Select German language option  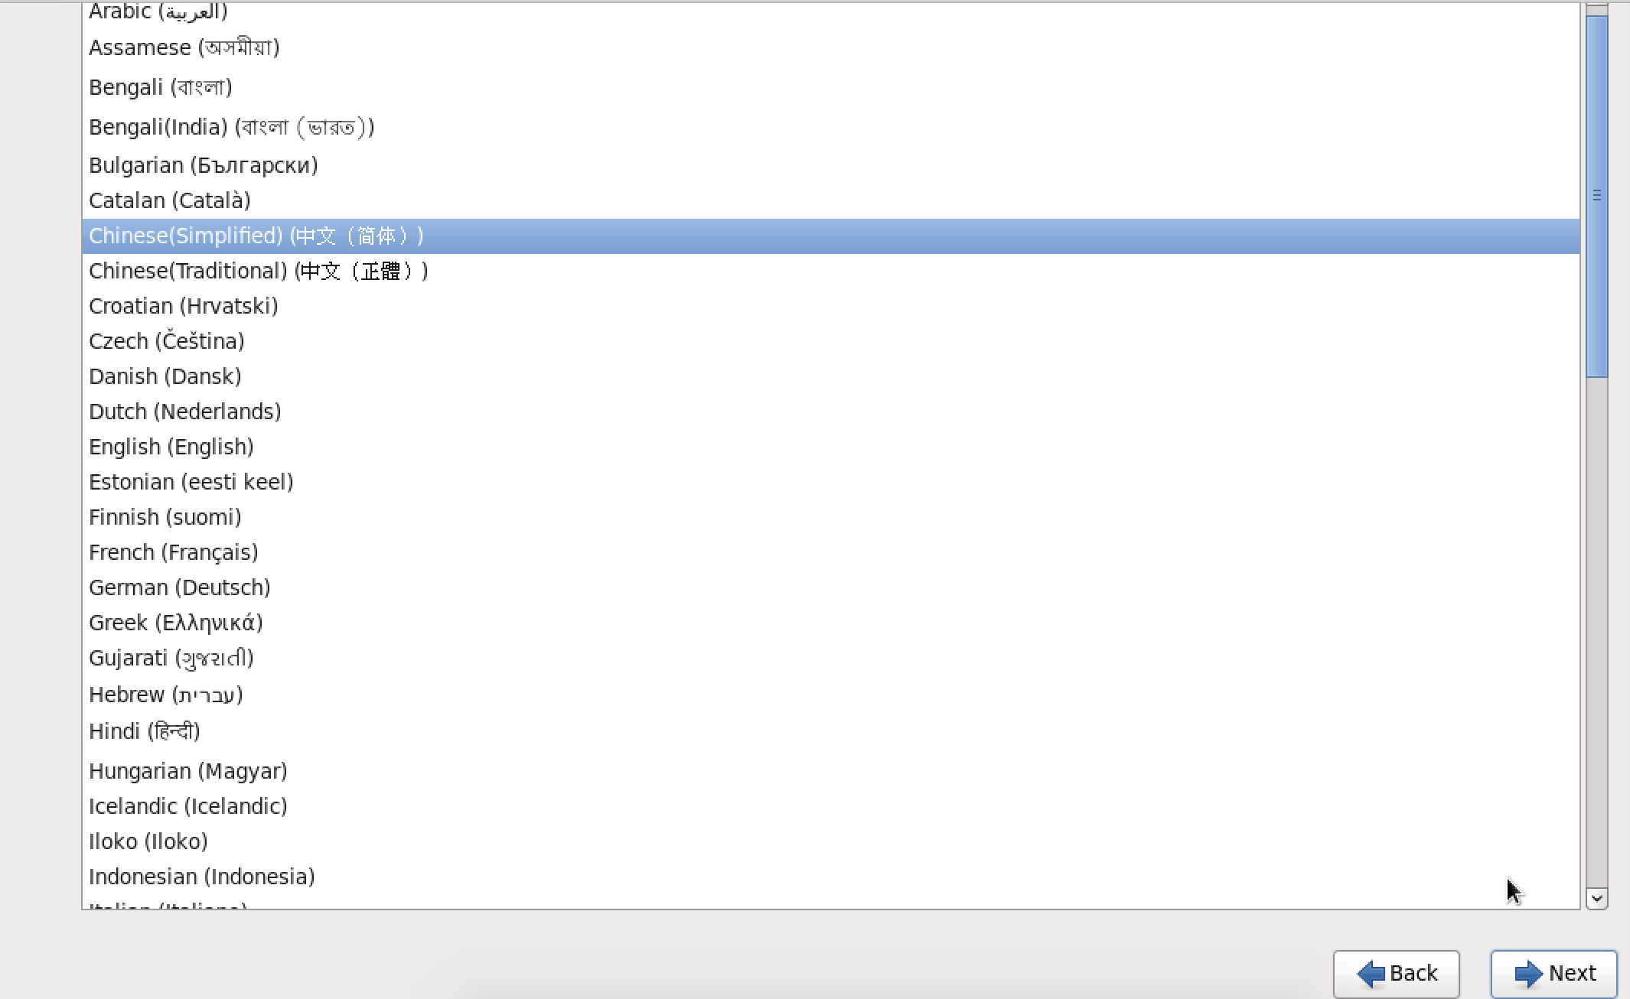click(181, 587)
